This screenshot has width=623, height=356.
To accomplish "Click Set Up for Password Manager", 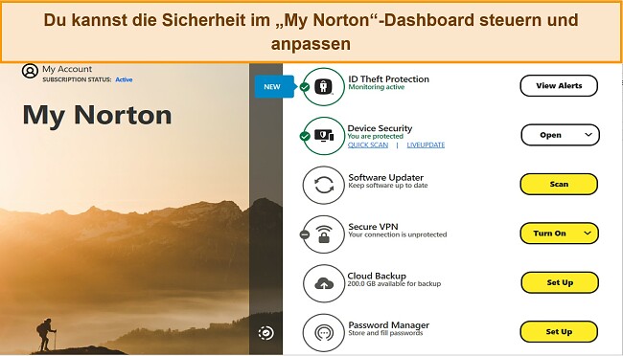I will (x=559, y=332).
